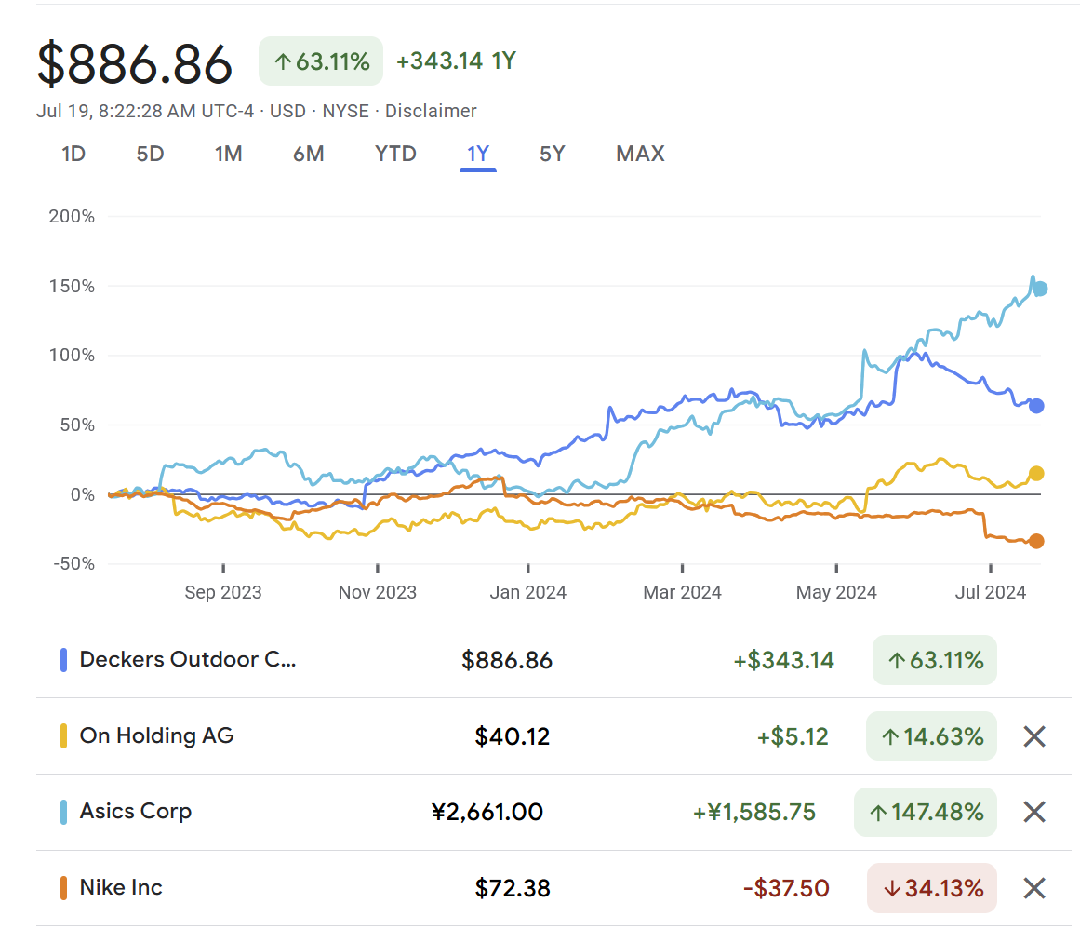Click the $40.12 On Holding price
Viewport: 1080px width, 930px height.
[512, 736]
